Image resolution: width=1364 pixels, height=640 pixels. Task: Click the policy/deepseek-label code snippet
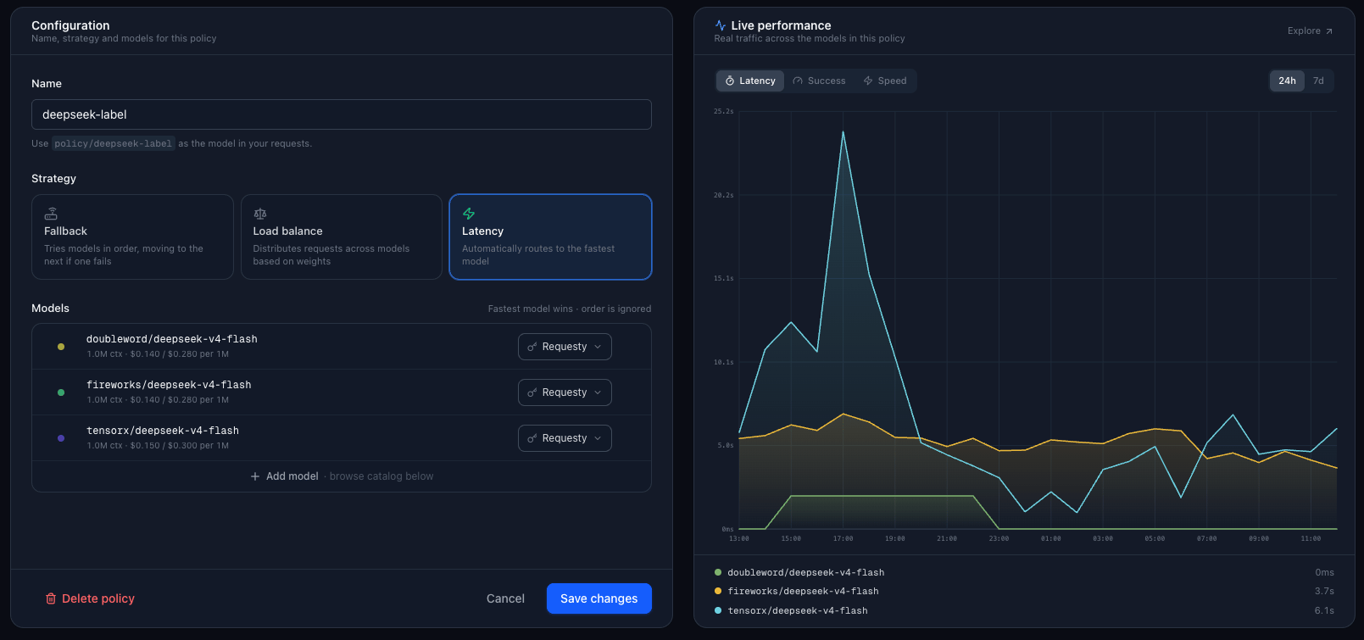114,143
